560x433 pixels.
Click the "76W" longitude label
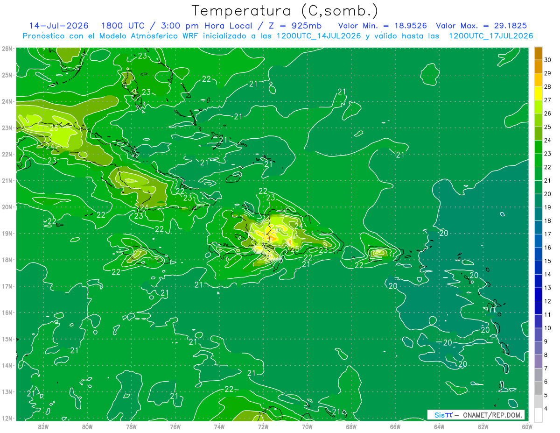click(175, 426)
